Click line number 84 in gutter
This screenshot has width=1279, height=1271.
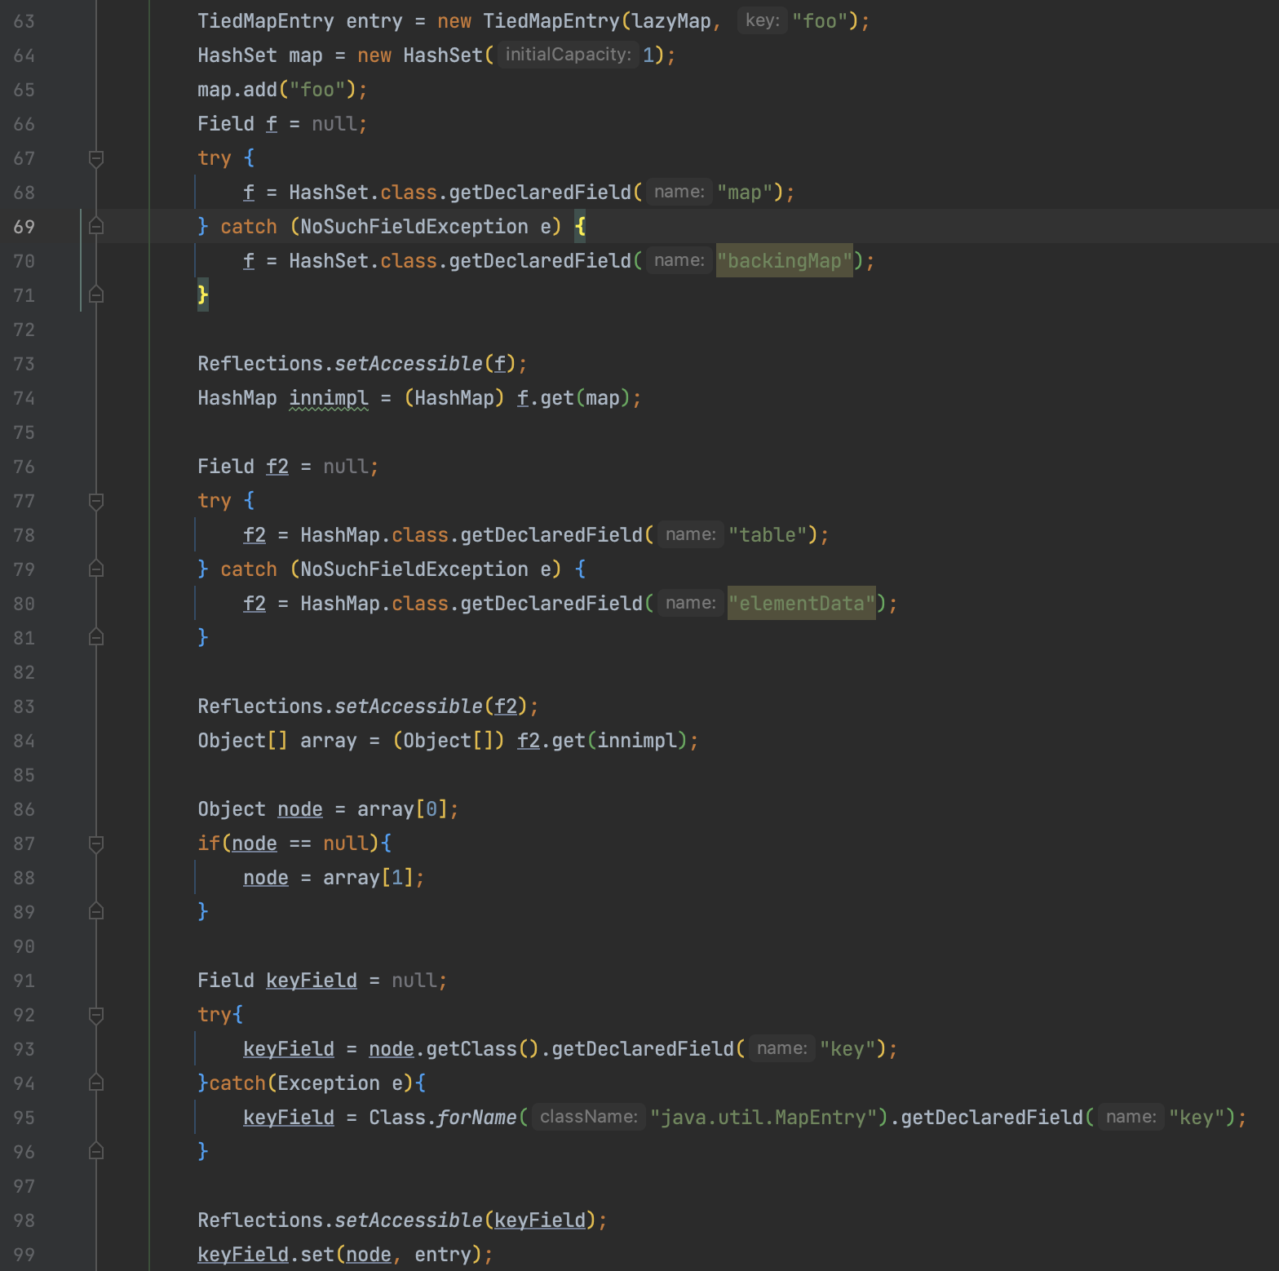[x=24, y=741]
